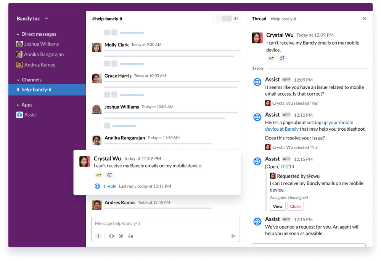Open the Bancly Inc workspace menu
Image resolution: width=381 pixels, height=261 pixels.
point(32,19)
